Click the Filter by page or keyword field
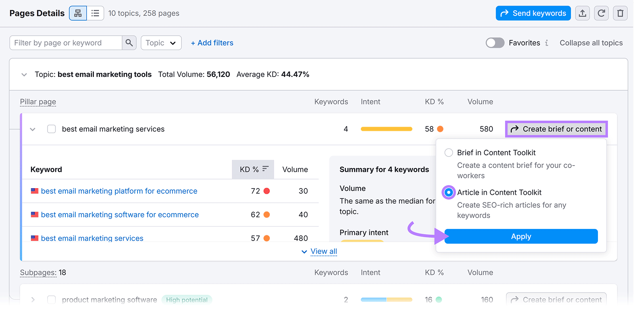Viewport: 634px width, 309px height. [x=65, y=43]
